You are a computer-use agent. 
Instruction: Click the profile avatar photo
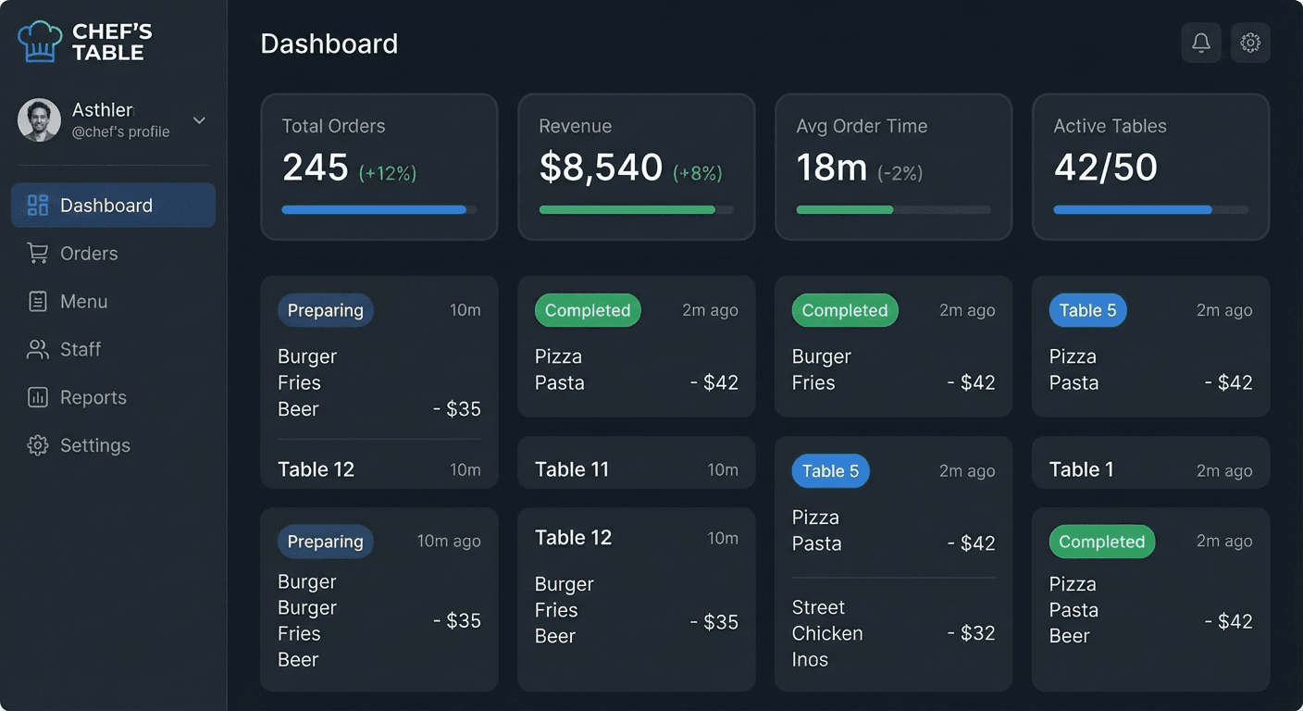(x=39, y=120)
